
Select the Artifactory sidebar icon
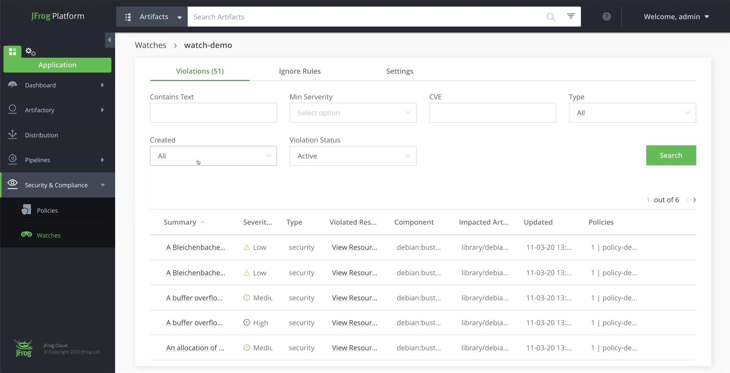pyautogui.click(x=13, y=110)
